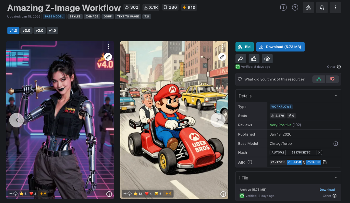This screenshot has width=350, height=203.
Task: Open the model info circle icon in header
Action: point(283,7)
